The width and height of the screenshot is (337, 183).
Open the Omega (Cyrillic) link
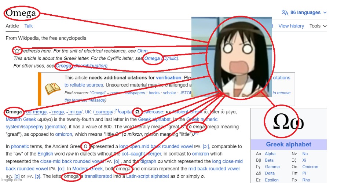coord(161,58)
